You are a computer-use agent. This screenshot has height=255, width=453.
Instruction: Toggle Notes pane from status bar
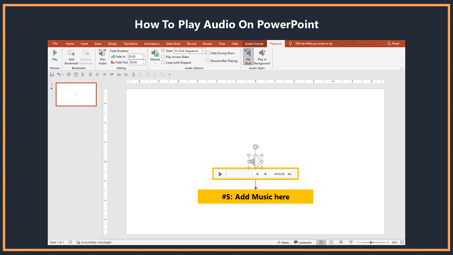[x=283, y=243]
